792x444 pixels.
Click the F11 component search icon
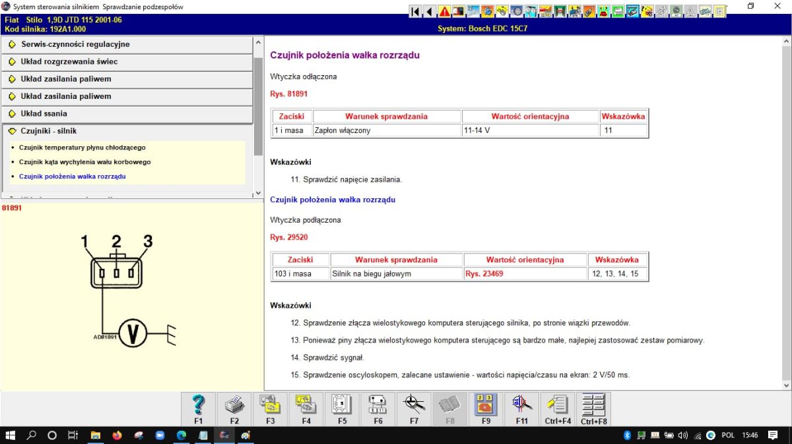(x=522, y=408)
